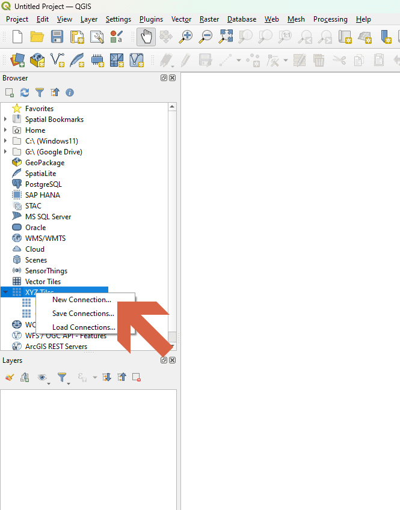This screenshot has width=400, height=510.
Task: Select STAC in the Browser tree
Action: tap(33, 206)
